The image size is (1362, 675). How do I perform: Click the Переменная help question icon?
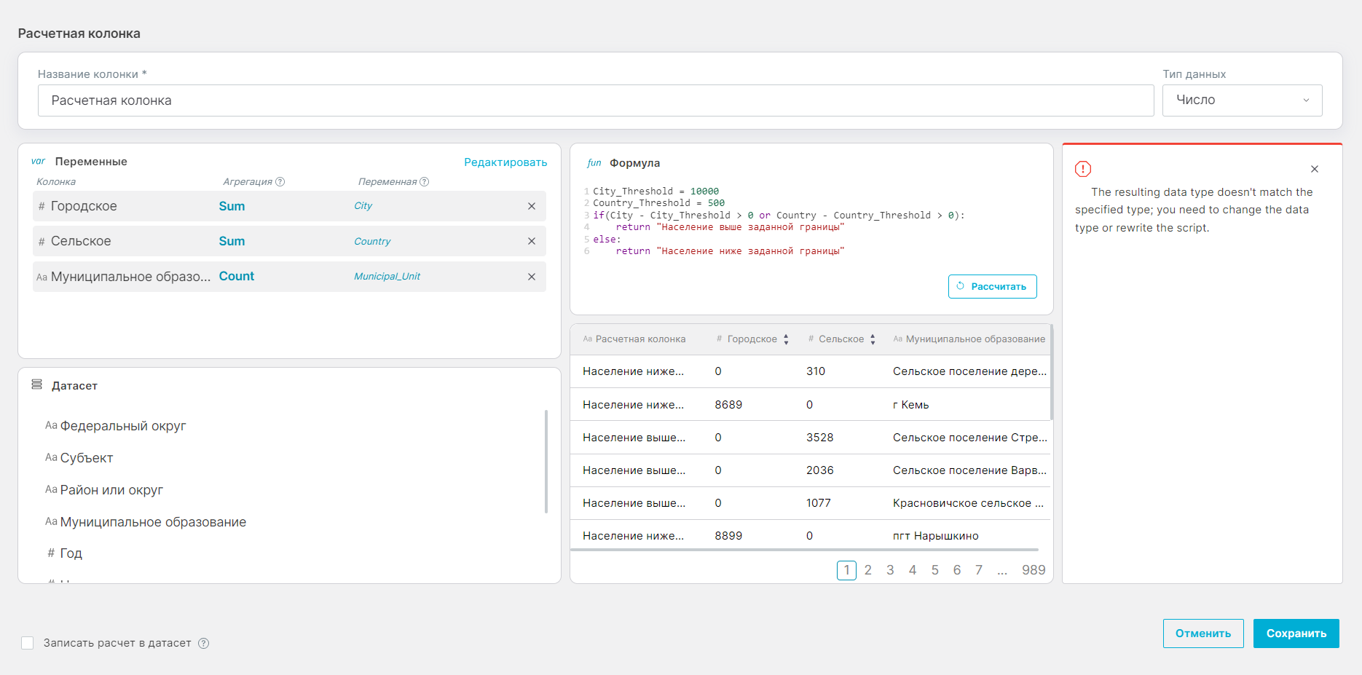(425, 182)
